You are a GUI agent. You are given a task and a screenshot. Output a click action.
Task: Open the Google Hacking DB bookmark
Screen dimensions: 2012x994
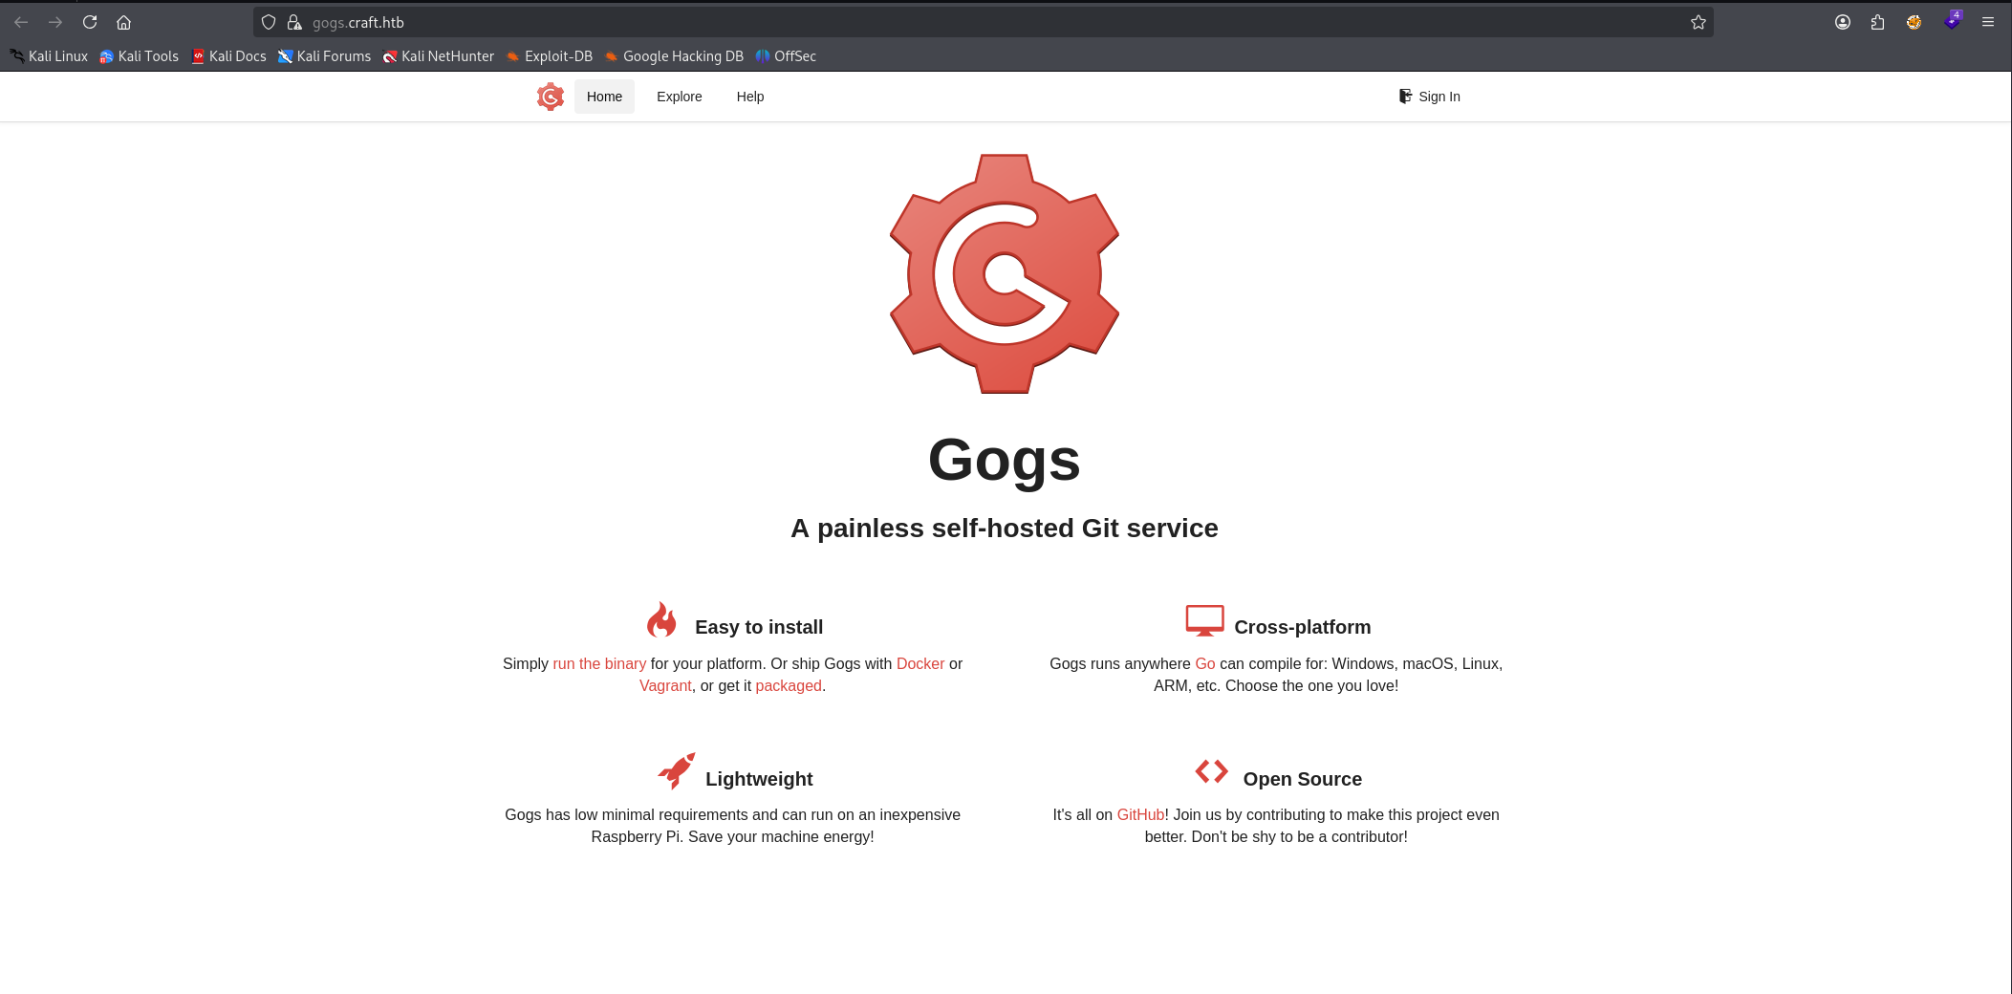[674, 56]
